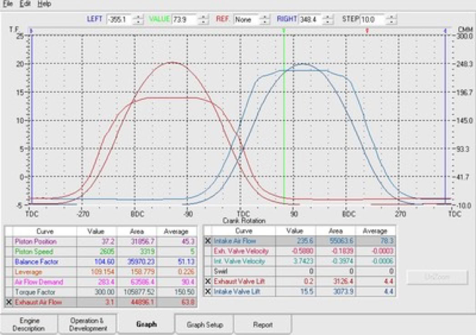The width and height of the screenshot is (476, 335).
Task: Click the VALUE cursor spinner arrows
Action: click(205, 20)
